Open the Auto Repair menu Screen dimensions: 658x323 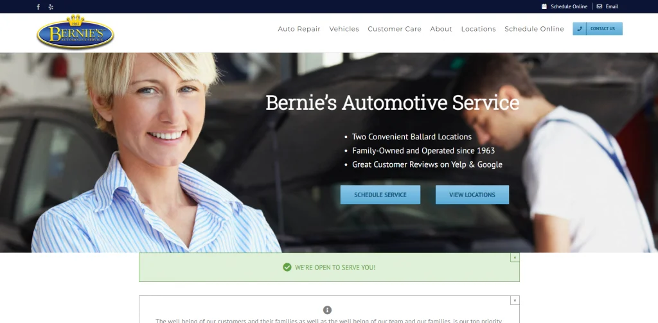299,29
